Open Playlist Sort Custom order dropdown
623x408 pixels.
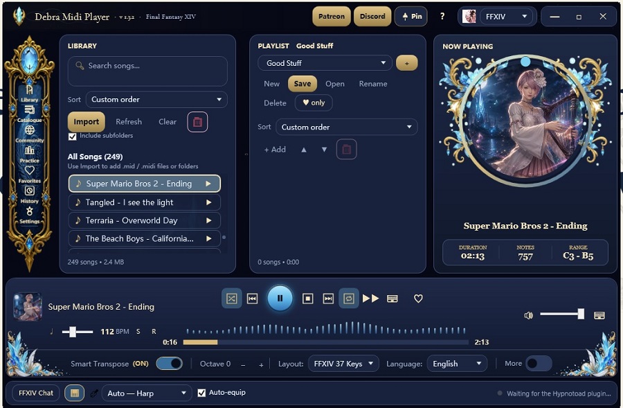(347, 127)
